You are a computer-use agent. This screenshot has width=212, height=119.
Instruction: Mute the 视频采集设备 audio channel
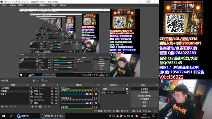[91, 103]
